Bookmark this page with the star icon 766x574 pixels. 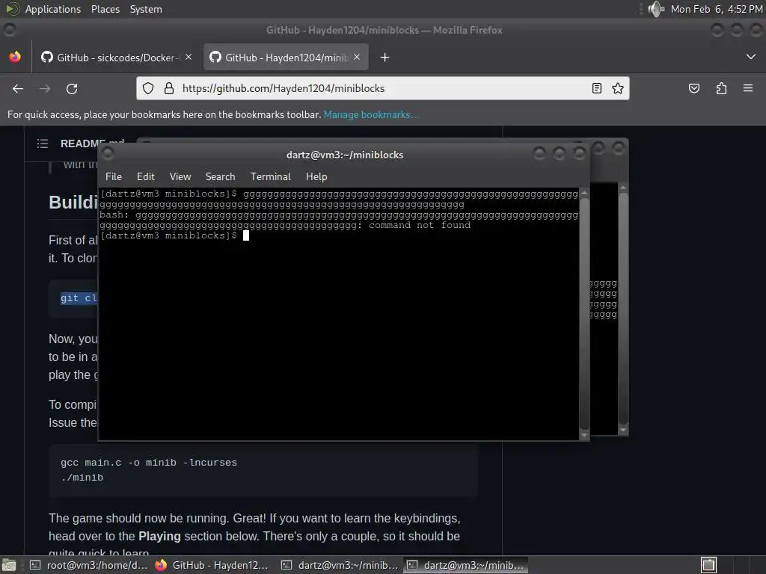click(x=618, y=88)
